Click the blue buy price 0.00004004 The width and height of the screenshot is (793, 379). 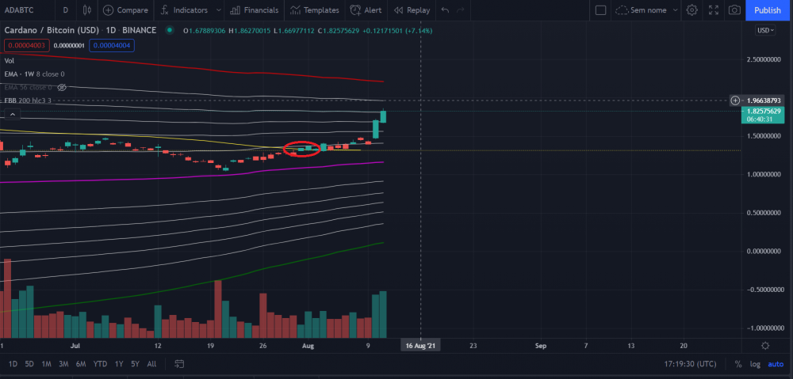(112, 45)
